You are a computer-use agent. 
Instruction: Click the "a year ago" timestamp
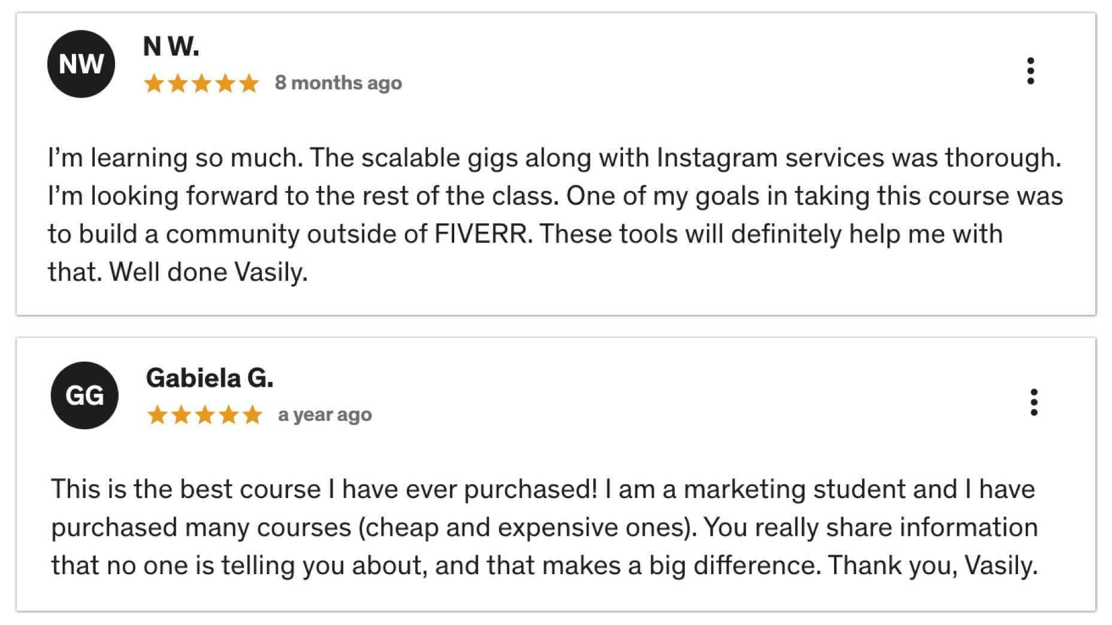[x=325, y=415]
